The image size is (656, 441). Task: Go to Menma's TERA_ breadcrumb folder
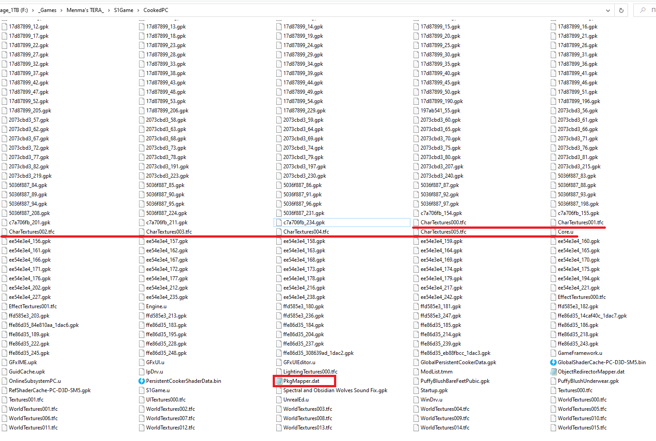(x=85, y=10)
